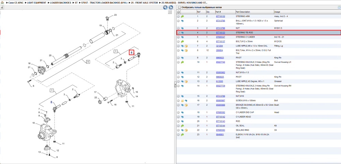Viewport: 341px width, 164px height.
Task: Select 'Incl 18 - 21' usage text
Action: click(279, 37)
